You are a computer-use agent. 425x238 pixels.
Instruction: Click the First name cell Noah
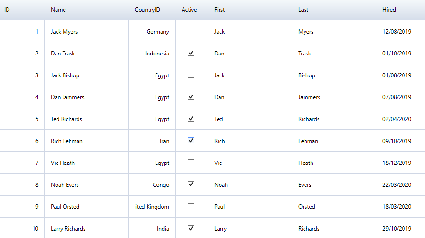[221, 185]
